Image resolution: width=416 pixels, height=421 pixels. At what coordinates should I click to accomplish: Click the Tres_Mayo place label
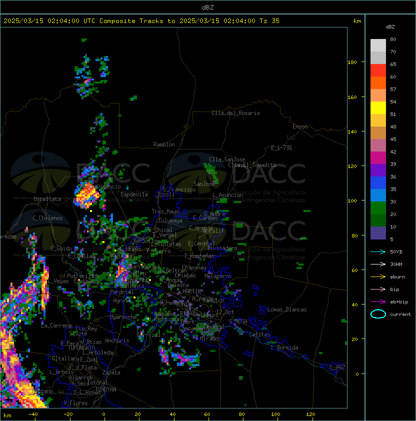click(x=165, y=211)
